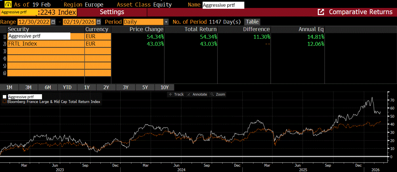Click the EUR currency cell for FRTL Index
The width and height of the screenshot is (397, 172).
(x=98, y=44)
